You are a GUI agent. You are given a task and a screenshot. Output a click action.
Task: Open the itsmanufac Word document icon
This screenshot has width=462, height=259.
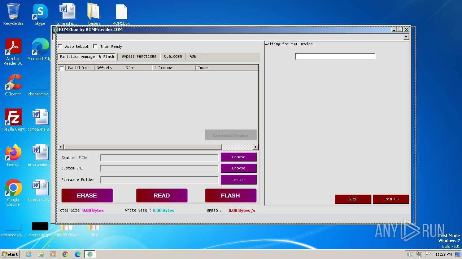pyautogui.click(x=67, y=14)
